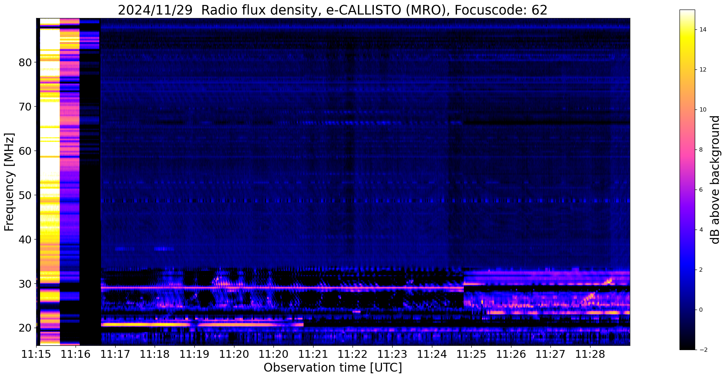The width and height of the screenshot is (726, 378).
Task: Click the colorbar tick label 12
Action: click(703, 70)
